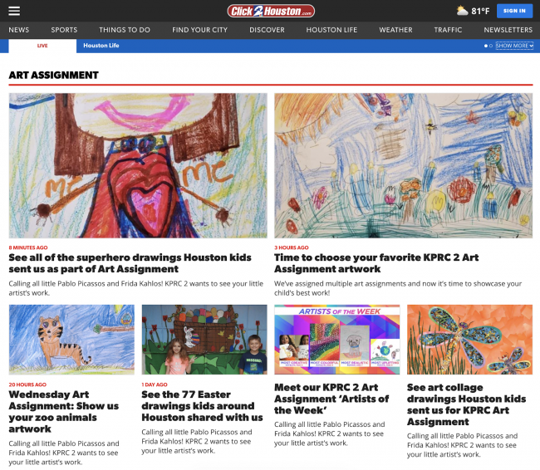
Task: Open the hamburger menu icon
Action: [14, 11]
